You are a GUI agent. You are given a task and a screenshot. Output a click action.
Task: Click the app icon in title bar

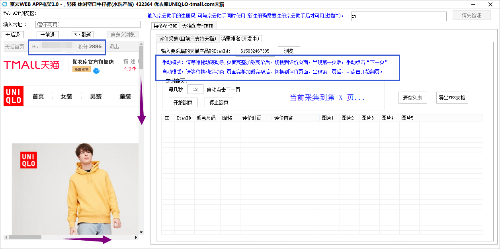(5, 4)
